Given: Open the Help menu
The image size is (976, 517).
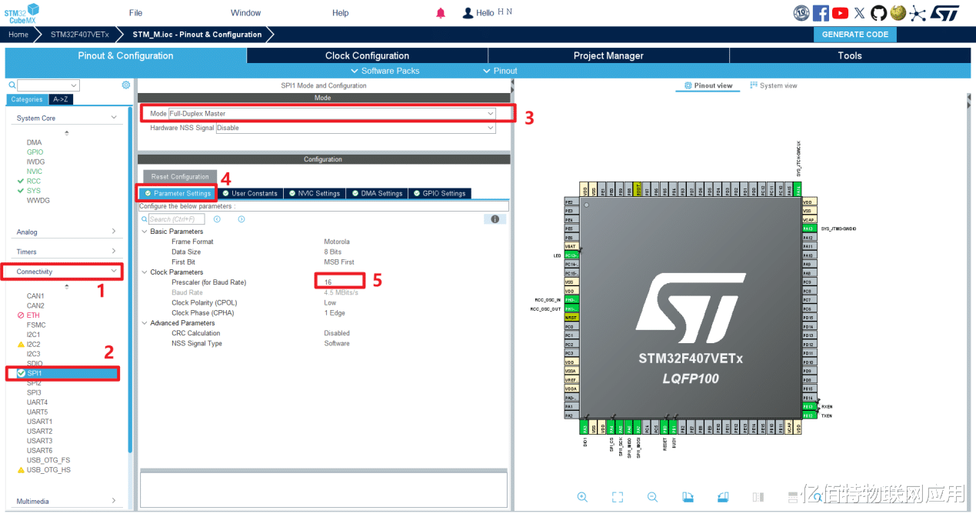Looking at the screenshot, I should tap(340, 13).
